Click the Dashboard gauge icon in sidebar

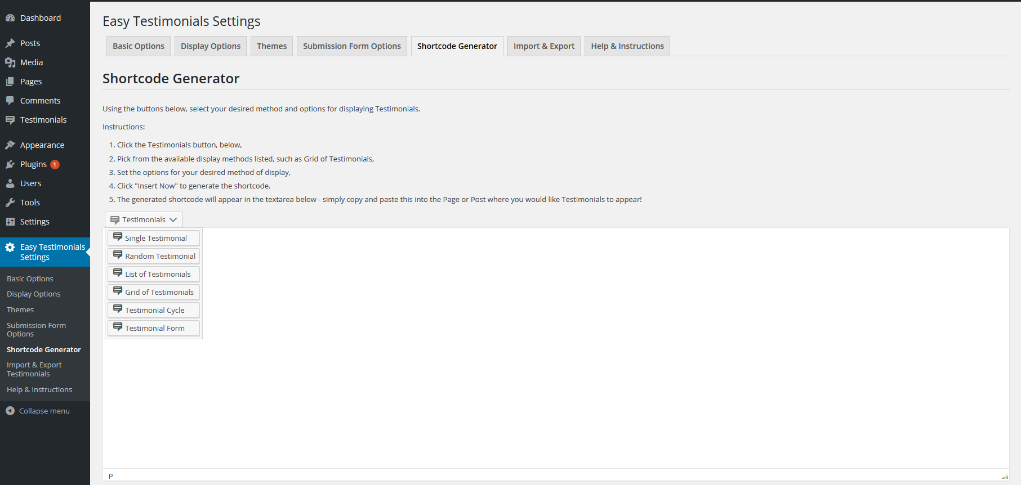click(x=10, y=18)
